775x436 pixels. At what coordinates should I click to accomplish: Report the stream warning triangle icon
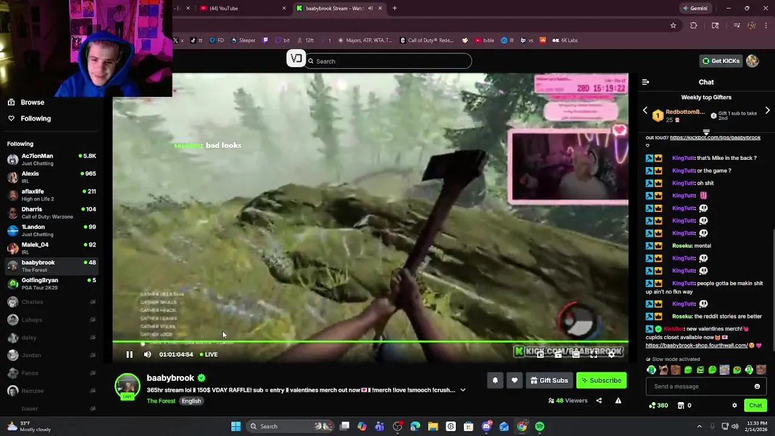(x=618, y=400)
